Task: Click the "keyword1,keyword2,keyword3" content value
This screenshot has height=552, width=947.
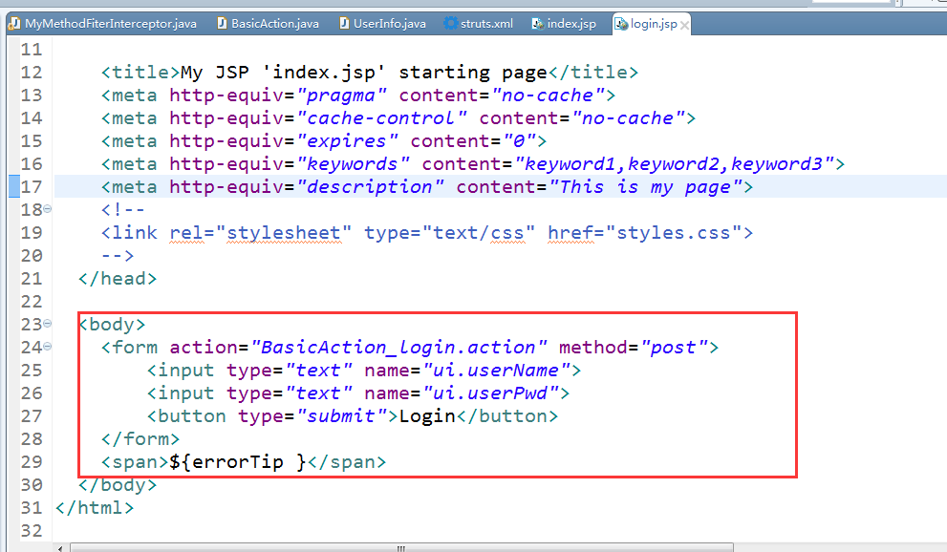Action: pyautogui.click(x=674, y=164)
